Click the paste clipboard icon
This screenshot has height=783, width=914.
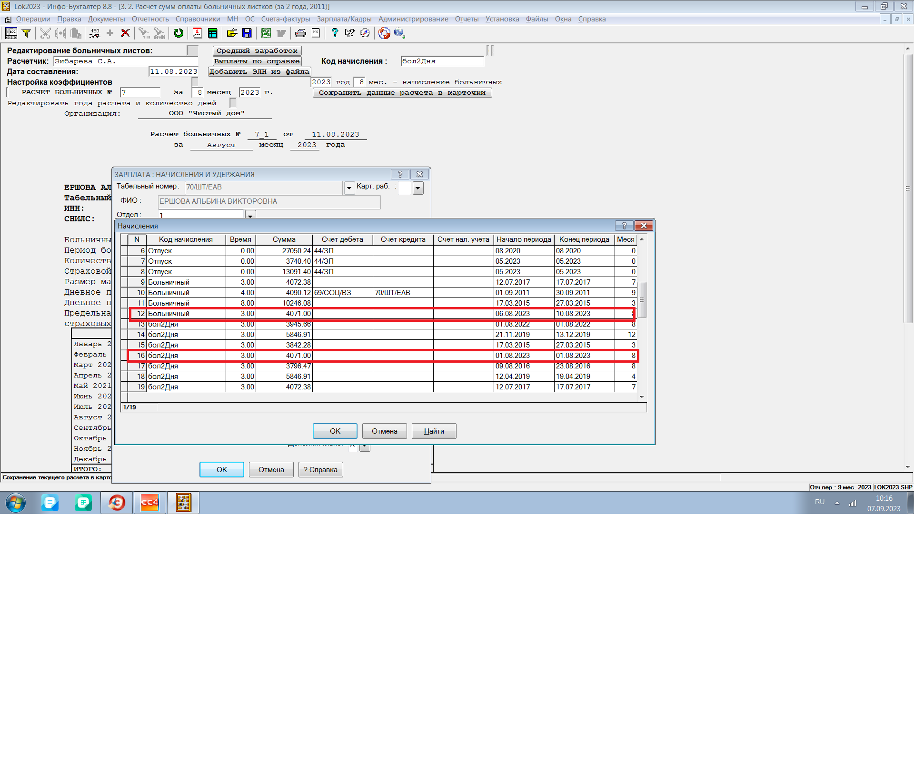[76, 33]
